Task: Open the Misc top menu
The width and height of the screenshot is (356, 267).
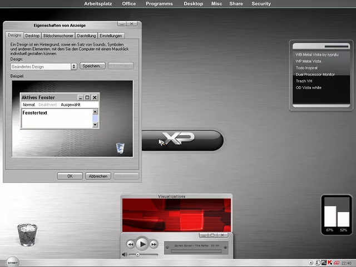Action: click(x=216, y=4)
